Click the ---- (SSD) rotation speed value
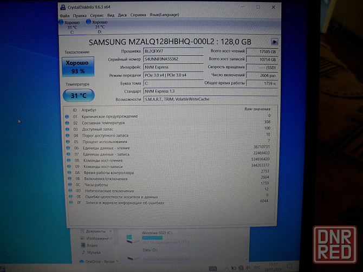363x272 pixels. pyautogui.click(x=262, y=68)
